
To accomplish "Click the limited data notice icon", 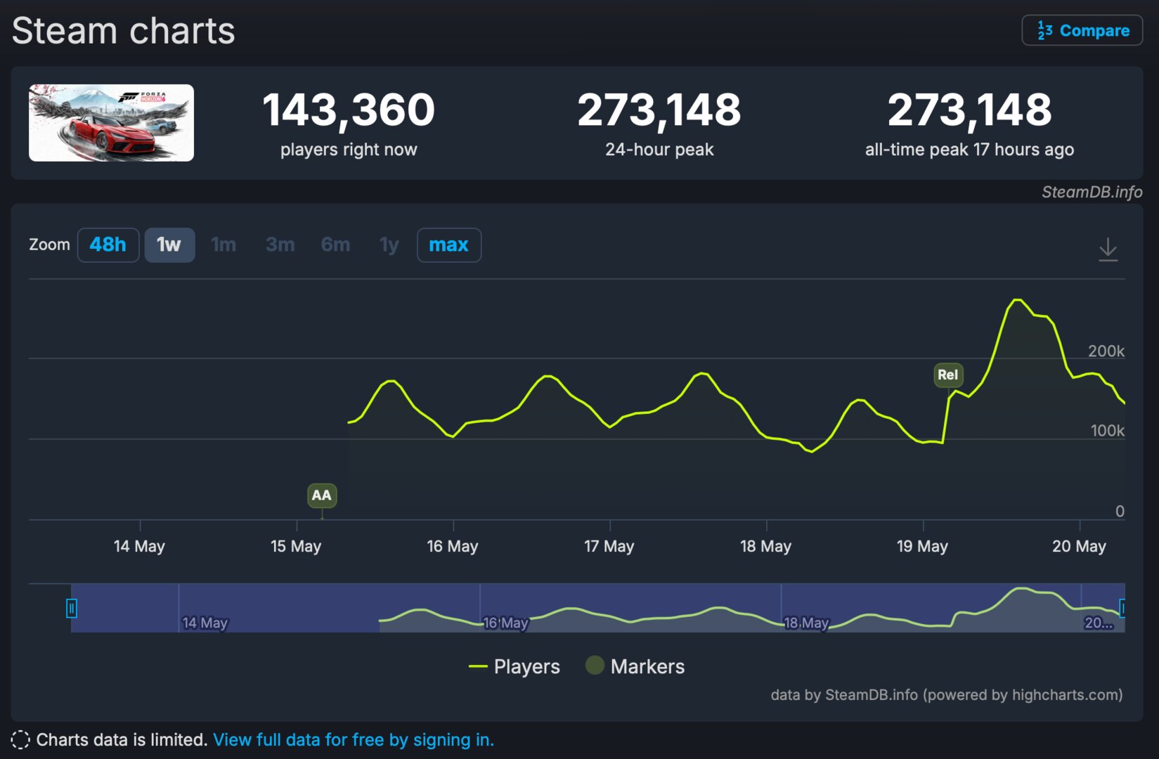I will [x=20, y=740].
